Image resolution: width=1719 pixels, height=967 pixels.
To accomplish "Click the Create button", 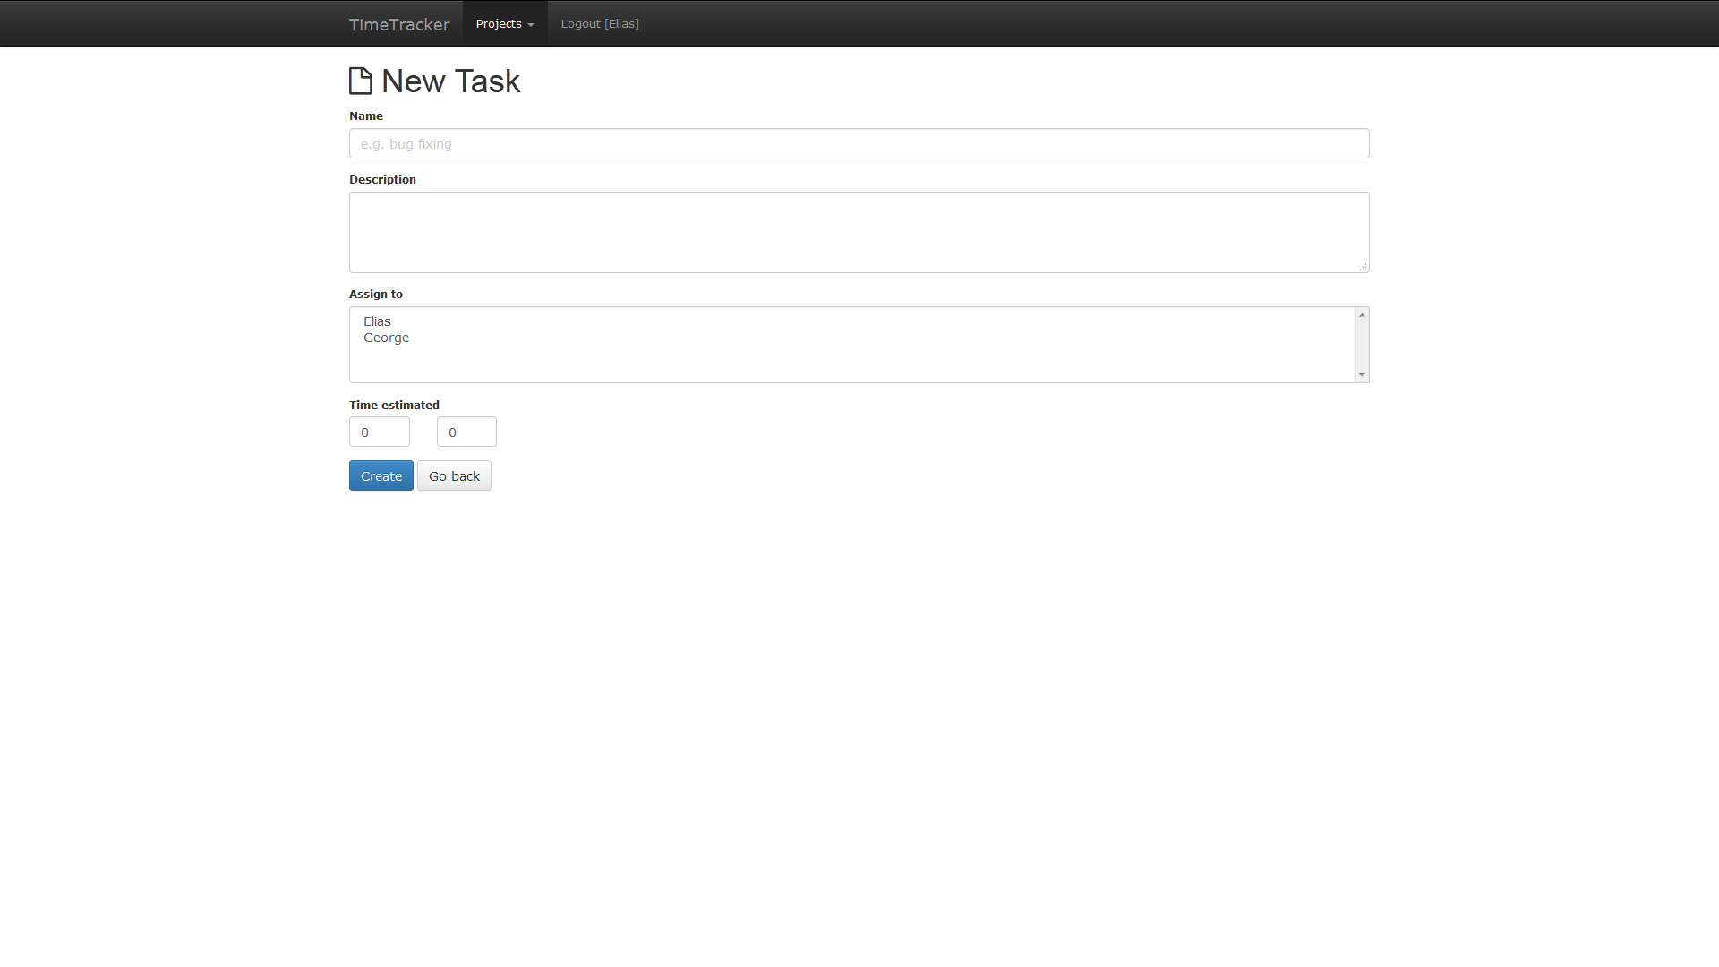I will (381, 475).
